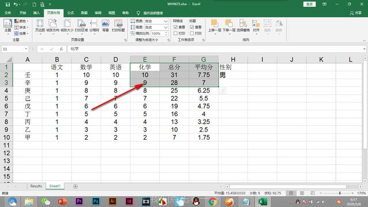Click the zoom out minus button

pos(321,193)
